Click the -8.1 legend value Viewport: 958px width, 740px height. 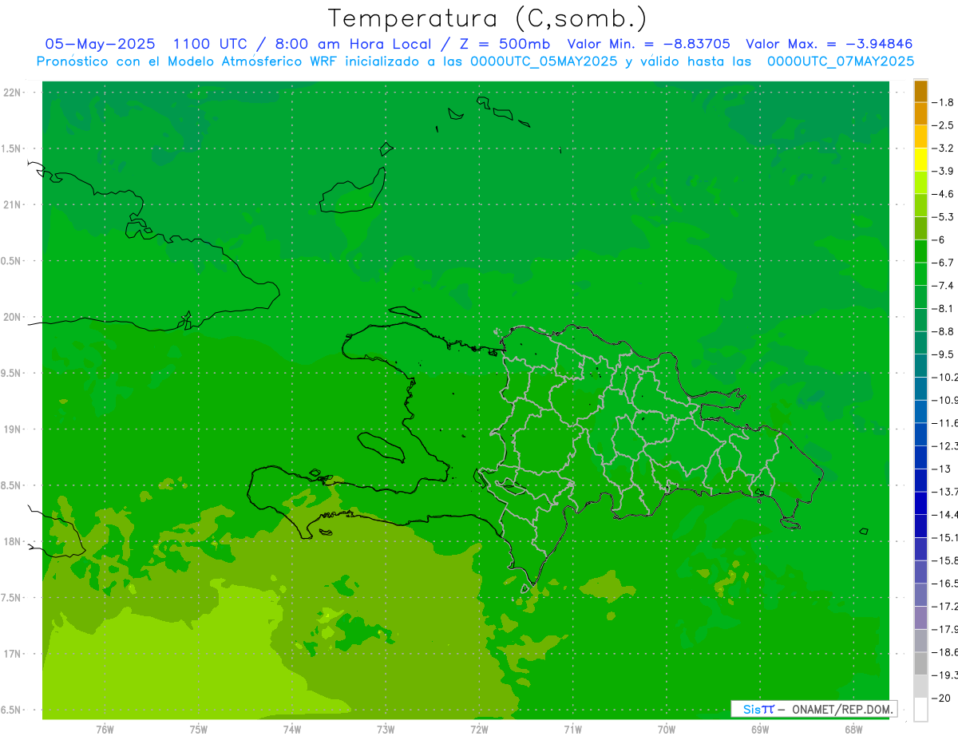(943, 309)
